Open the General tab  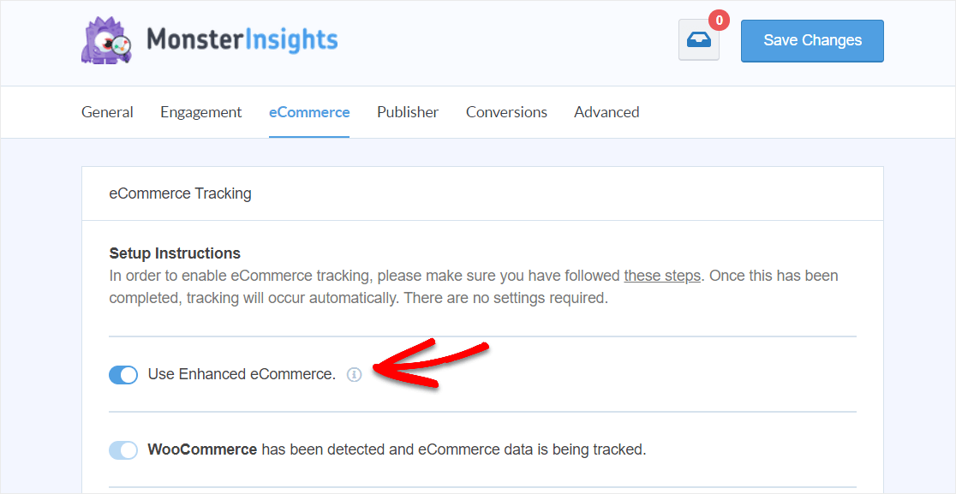click(x=107, y=112)
